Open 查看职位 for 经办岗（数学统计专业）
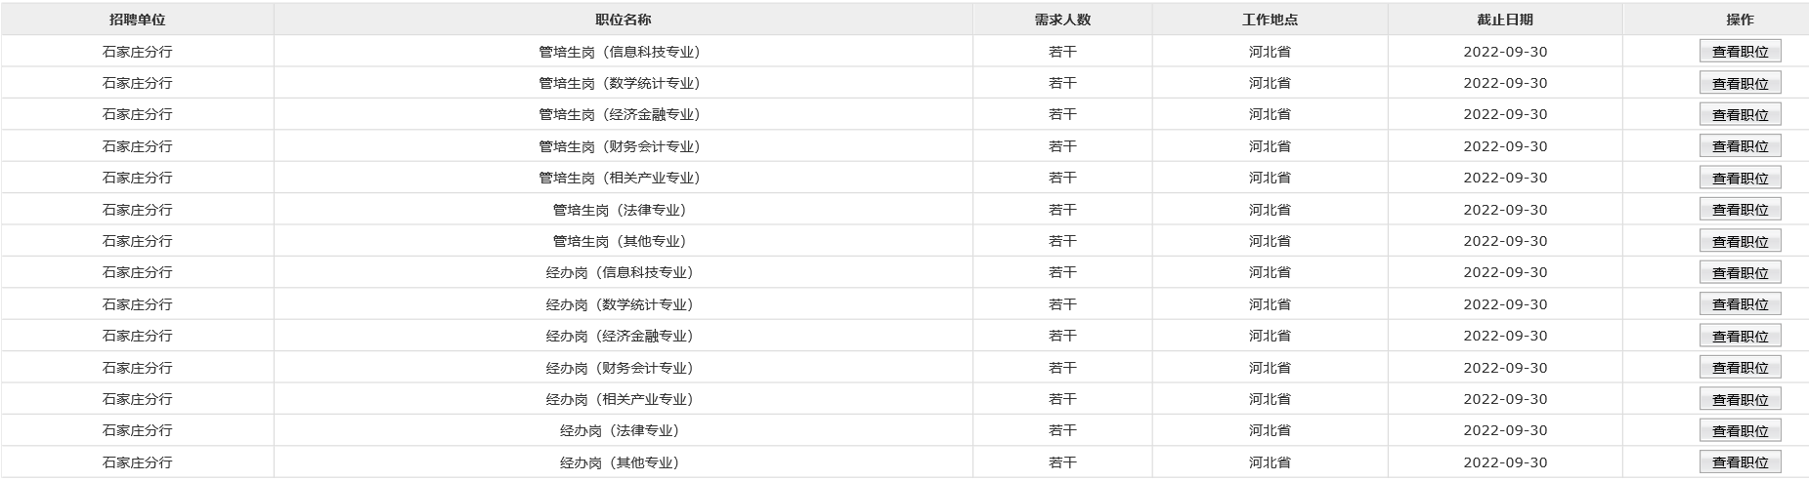 pos(1740,304)
